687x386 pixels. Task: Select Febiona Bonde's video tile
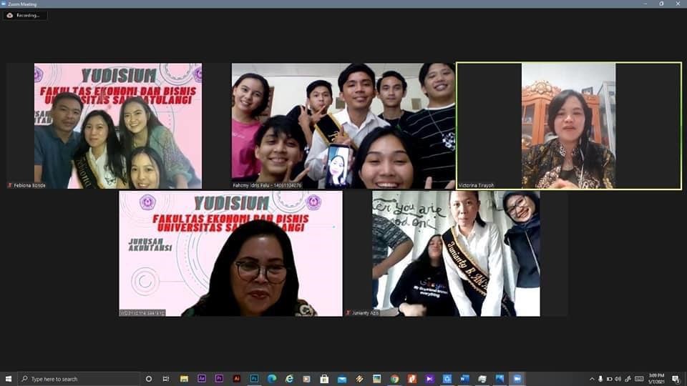(118, 126)
